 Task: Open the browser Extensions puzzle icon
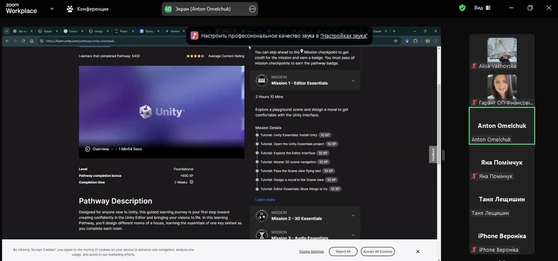415,41
